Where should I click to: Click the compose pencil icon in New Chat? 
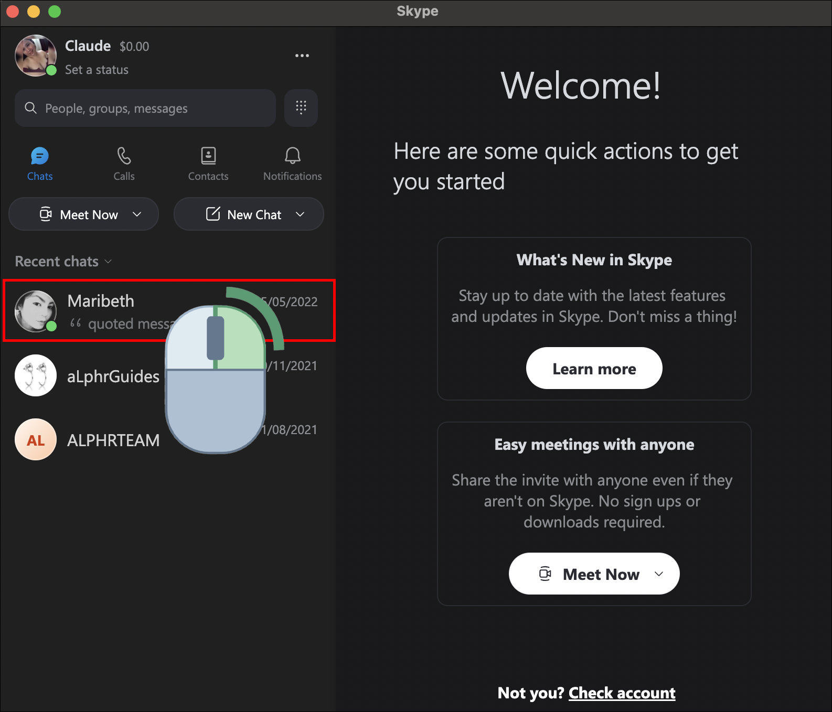[213, 213]
